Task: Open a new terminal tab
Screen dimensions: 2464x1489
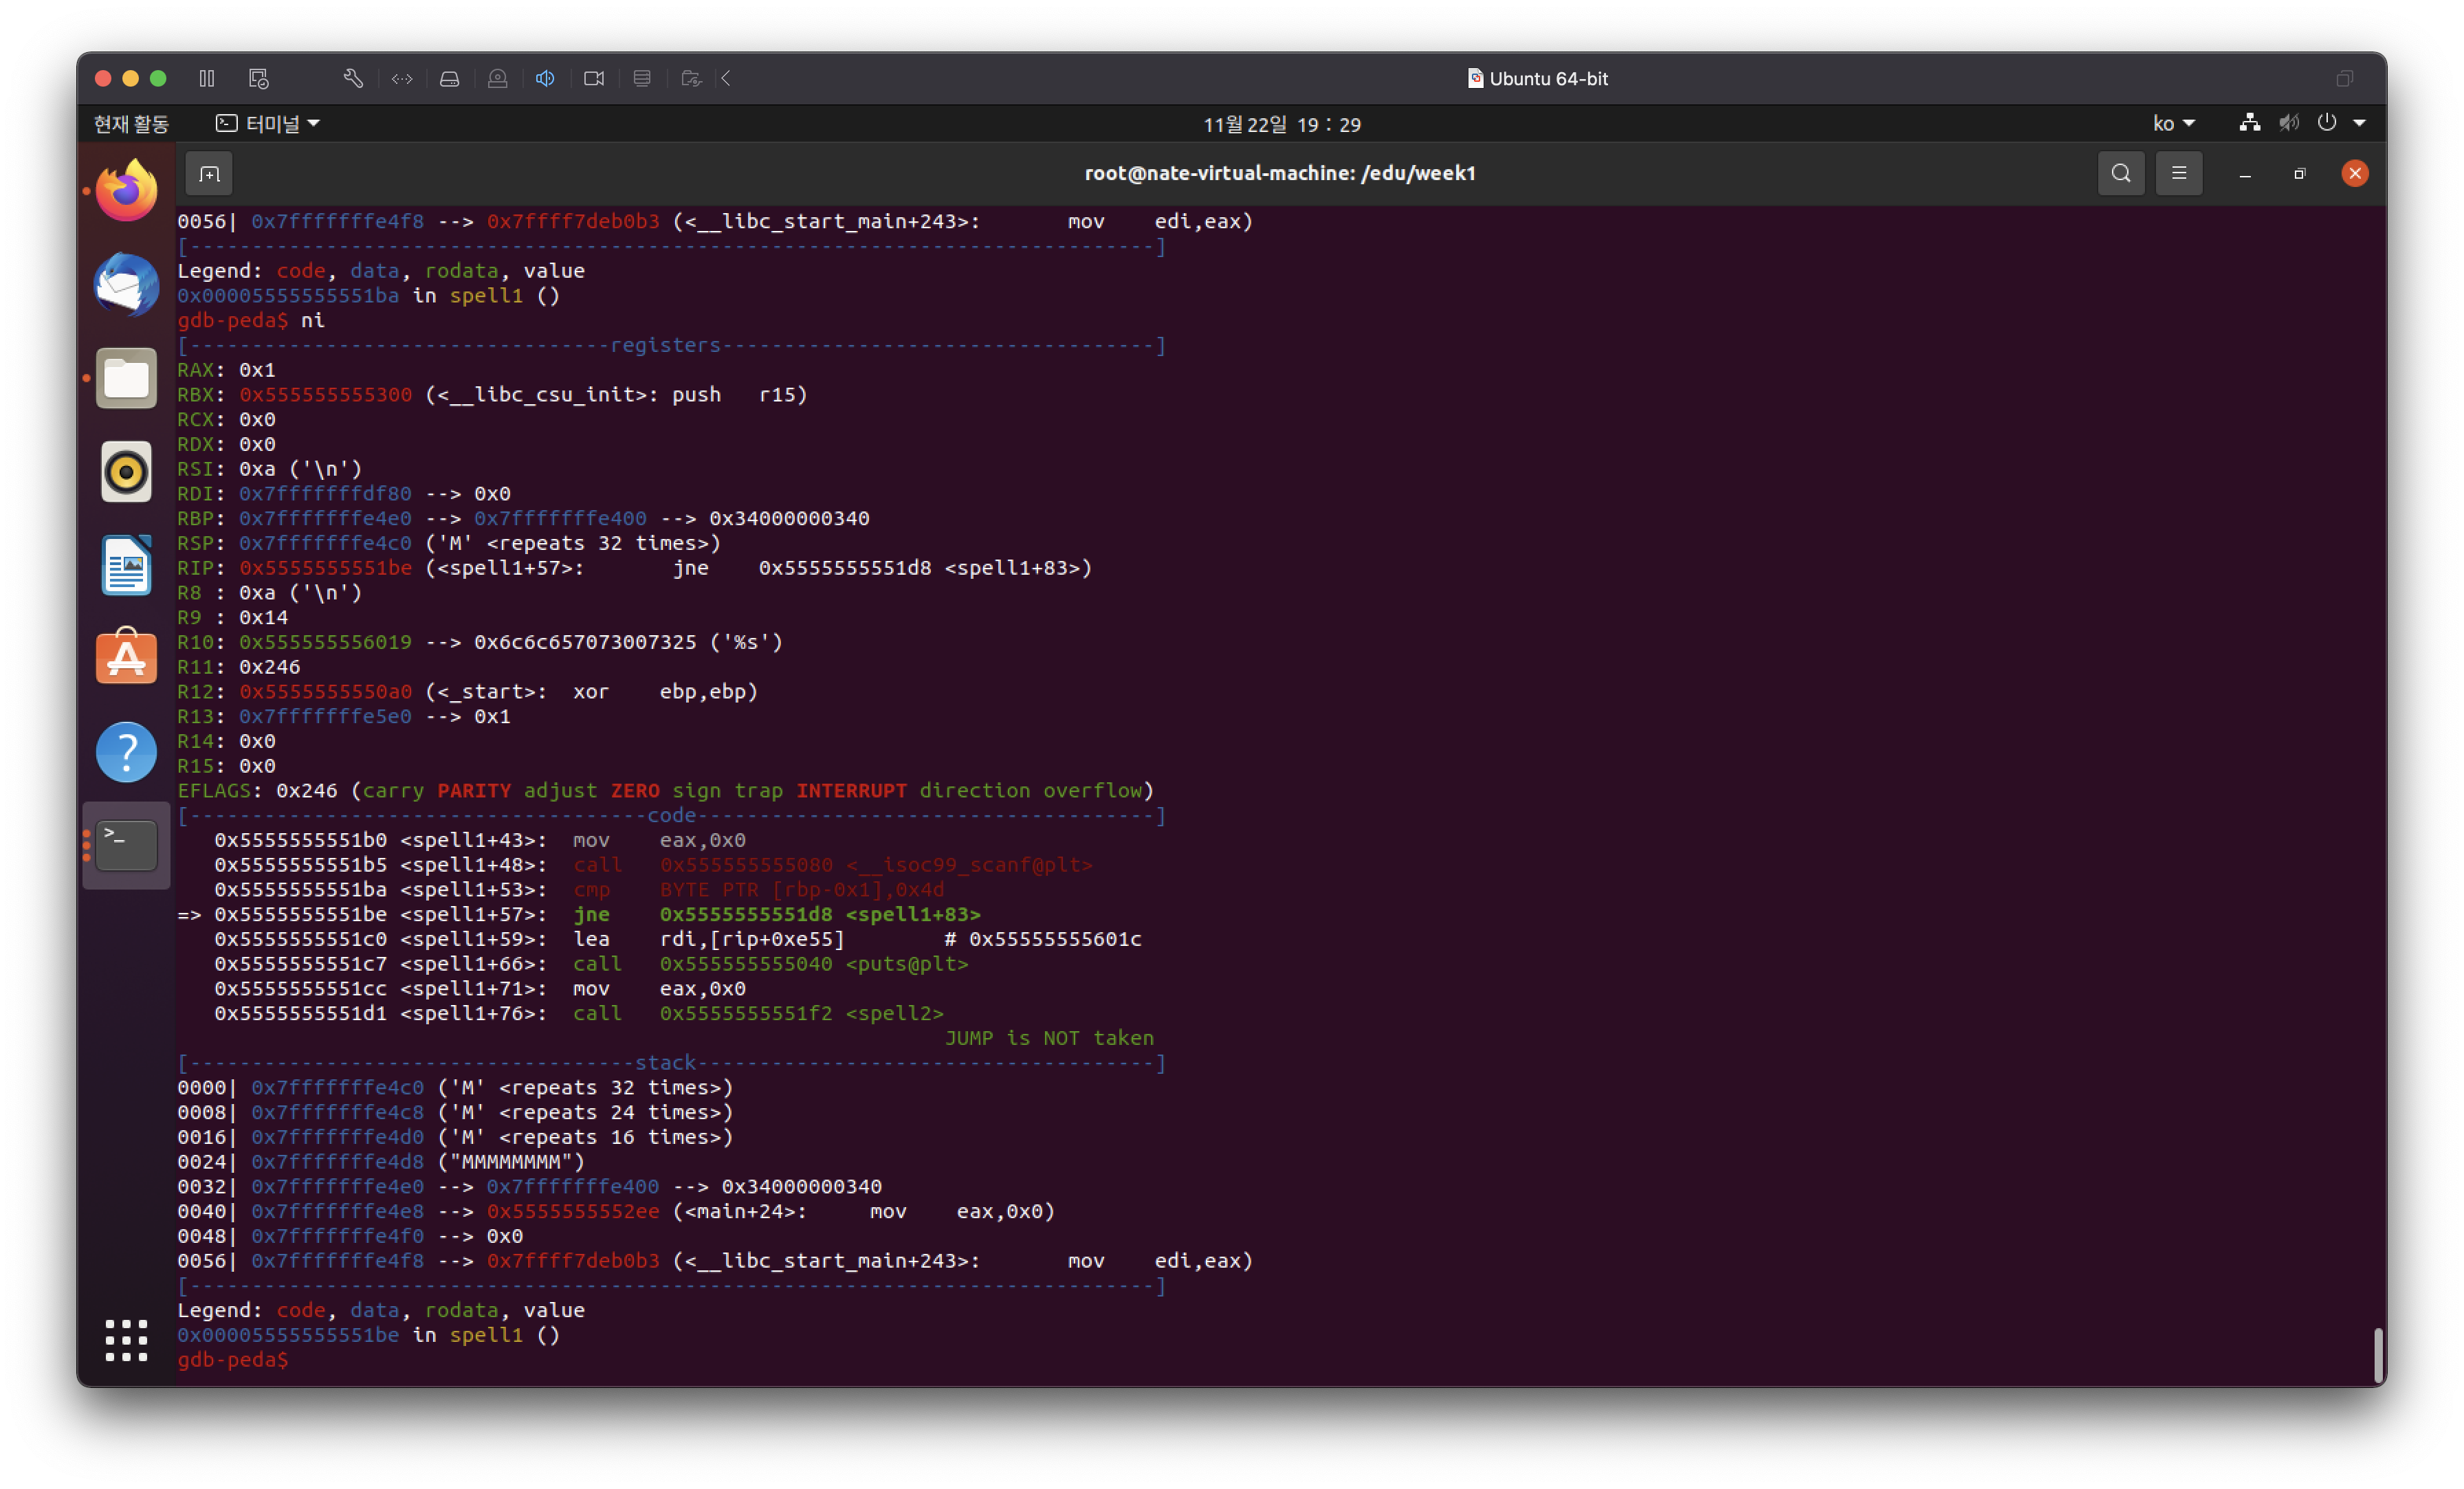Action: tap(209, 174)
